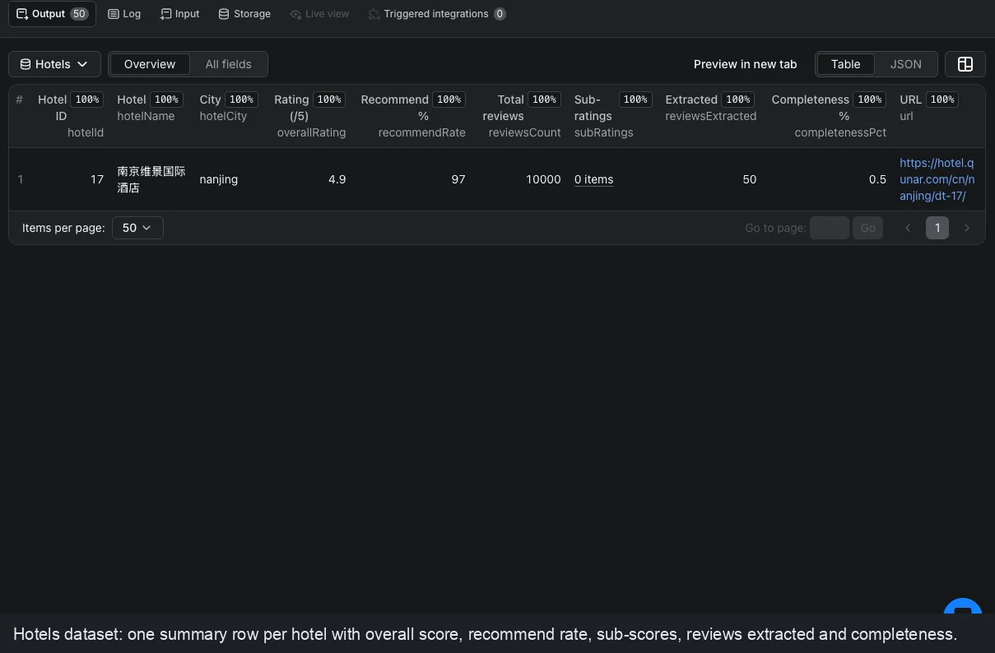Click the Hotel ID column header
The image size is (995, 653).
coord(69,116)
